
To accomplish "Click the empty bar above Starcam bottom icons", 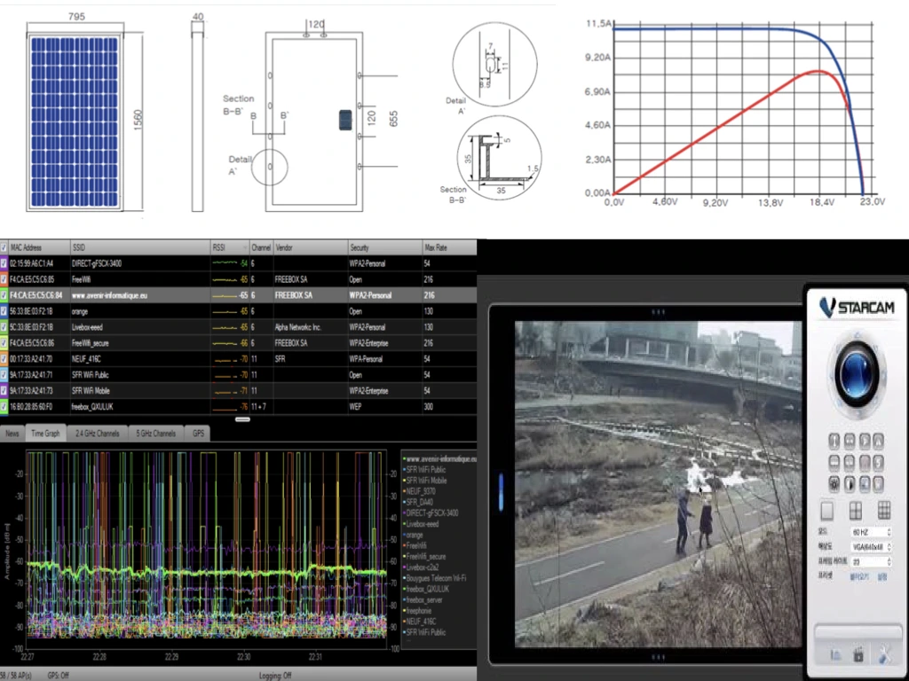I will (x=857, y=632).
